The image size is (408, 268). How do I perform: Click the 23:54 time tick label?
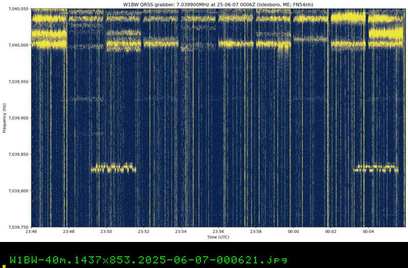pyautogui.click(x=181, y=231)
